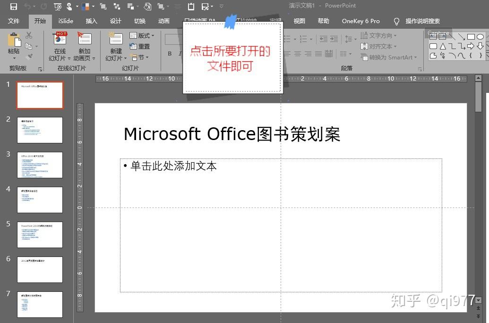Click the next slide double-arrow button

click(x=479, y=316)
